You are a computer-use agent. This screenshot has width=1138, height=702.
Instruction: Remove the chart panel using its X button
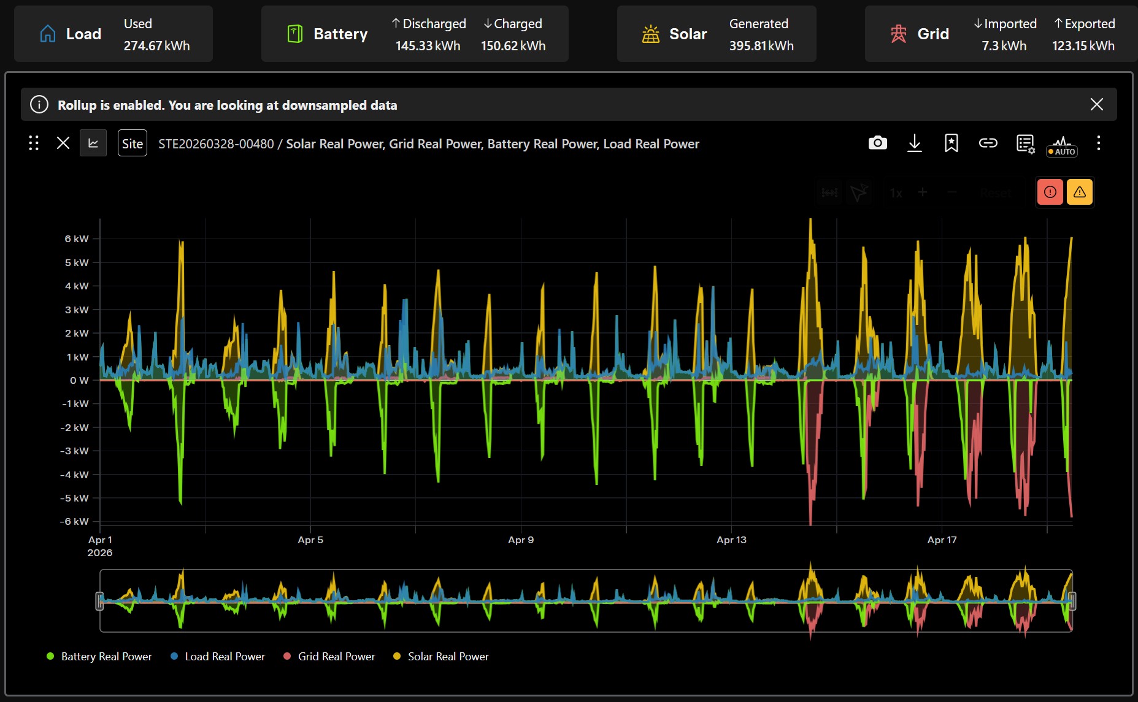click(x=63, y=143)
